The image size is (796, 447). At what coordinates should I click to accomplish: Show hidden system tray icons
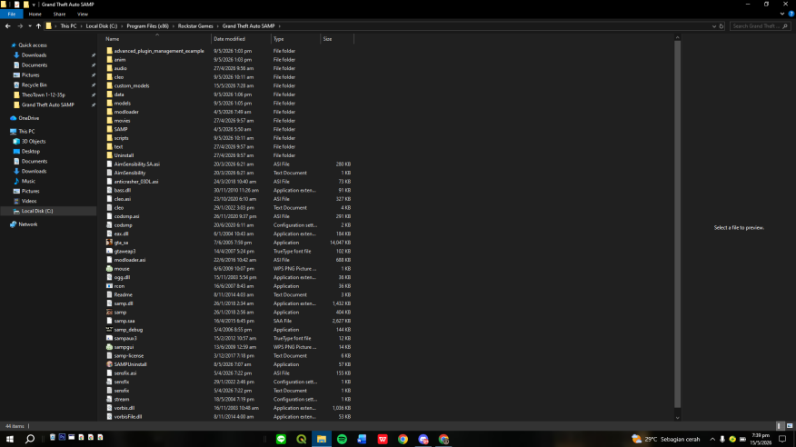tap(712, 439)
